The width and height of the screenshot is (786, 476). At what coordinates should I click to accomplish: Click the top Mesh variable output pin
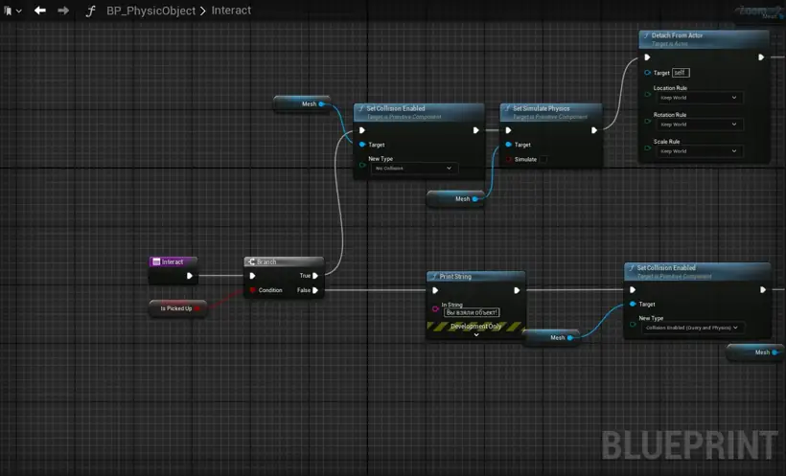point(322,104)
